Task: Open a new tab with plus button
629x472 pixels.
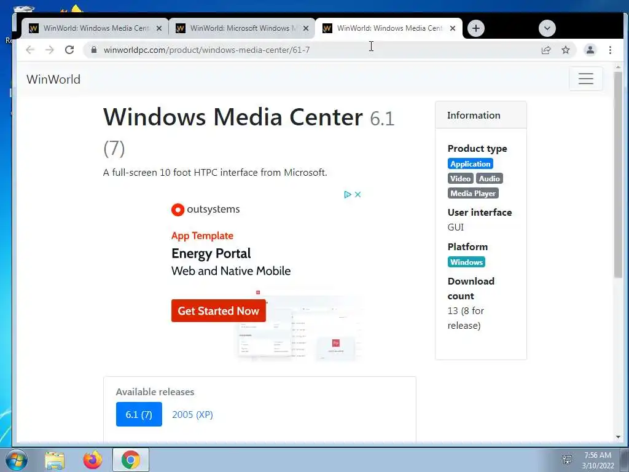Action: (x=476, y=28)
